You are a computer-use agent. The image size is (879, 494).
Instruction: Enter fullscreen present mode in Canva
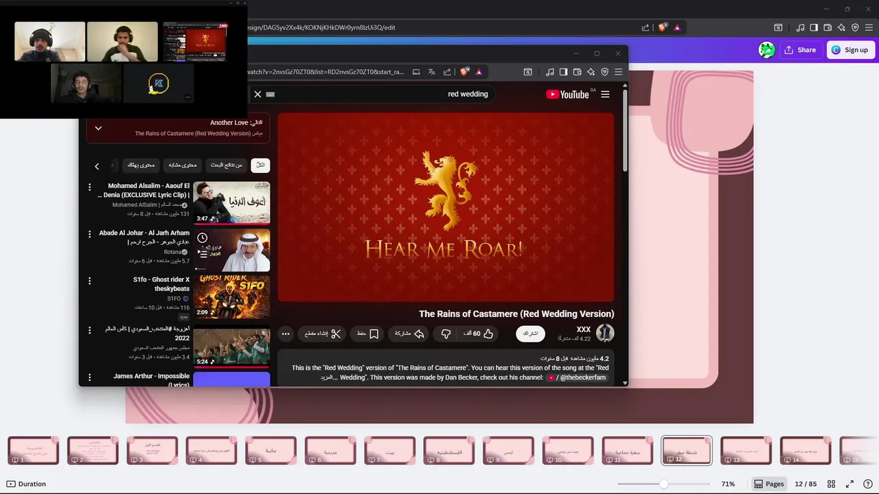(x=849, y=484)
